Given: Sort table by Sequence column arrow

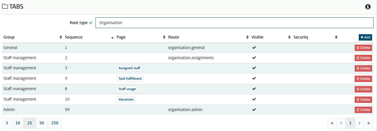Looking at the screenshot, I should click(112, 37).
